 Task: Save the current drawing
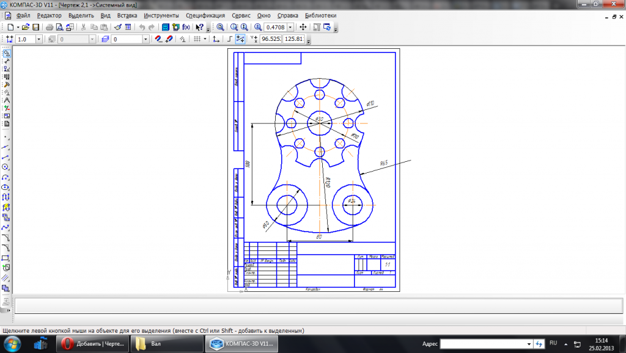pyautogui.click(x=36, y=27)
